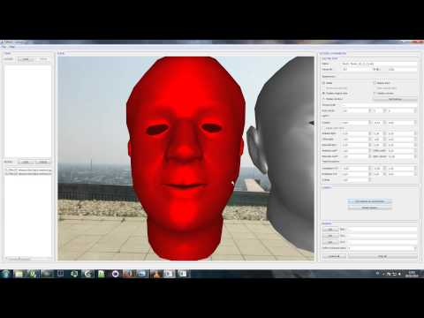Screen dimensions: 424x318
Task: Open the green document icon on the taskbar
Action: tap(102, 274)
